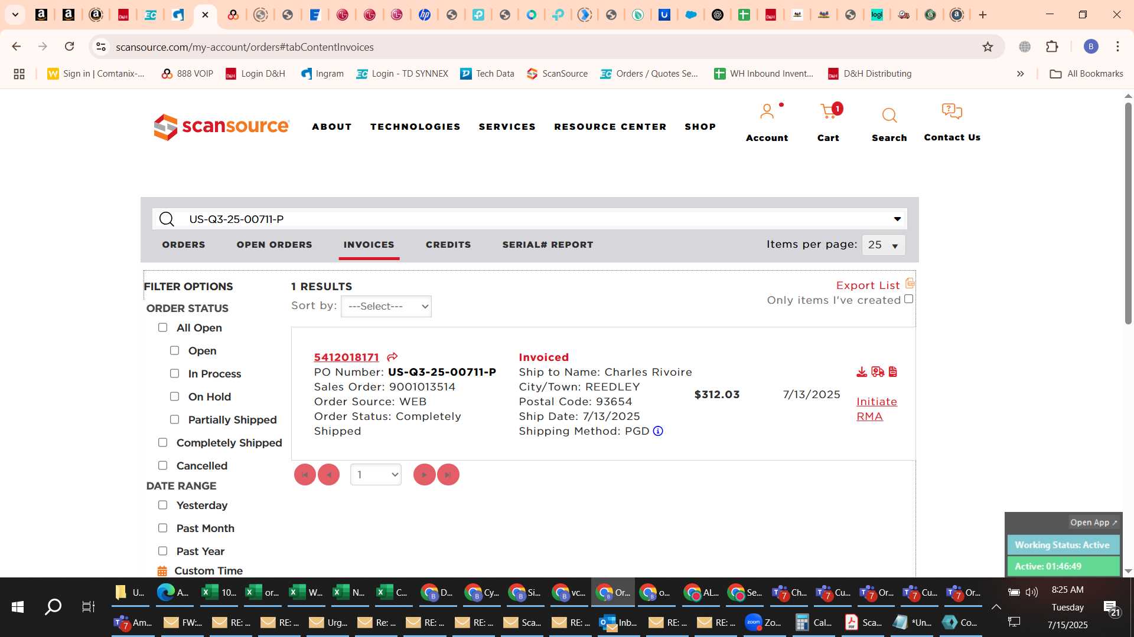Reload the page with the refresh icon
This screenshot has height=637, width=1134.
click(69, 47)
